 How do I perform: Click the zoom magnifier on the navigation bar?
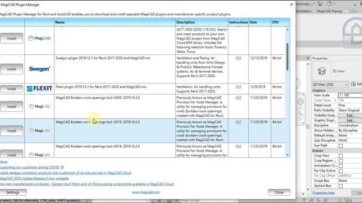click(300, 113)
